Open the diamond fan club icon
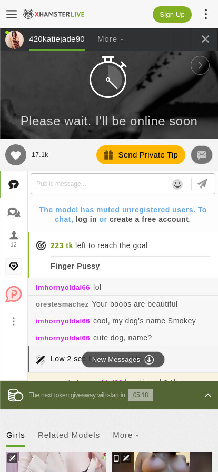 [14, 267]
